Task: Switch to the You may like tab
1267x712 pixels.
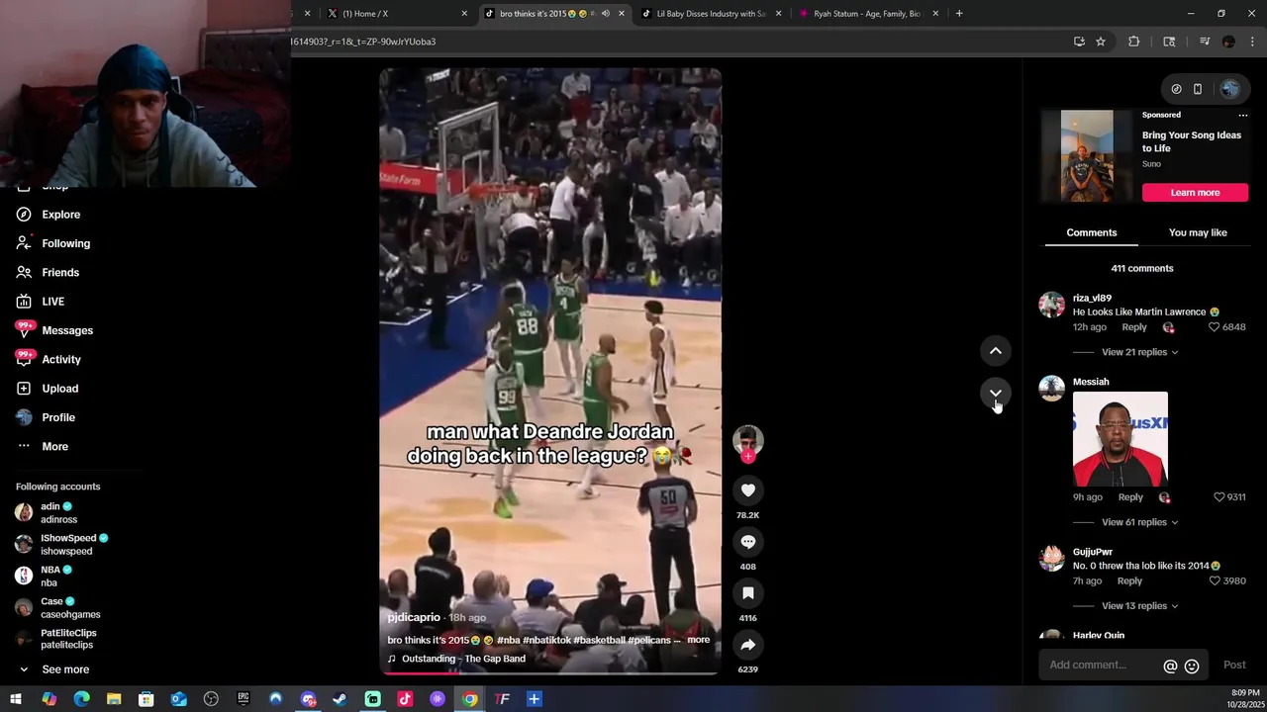Action: pyautogui.click(x=1198, y=232)
